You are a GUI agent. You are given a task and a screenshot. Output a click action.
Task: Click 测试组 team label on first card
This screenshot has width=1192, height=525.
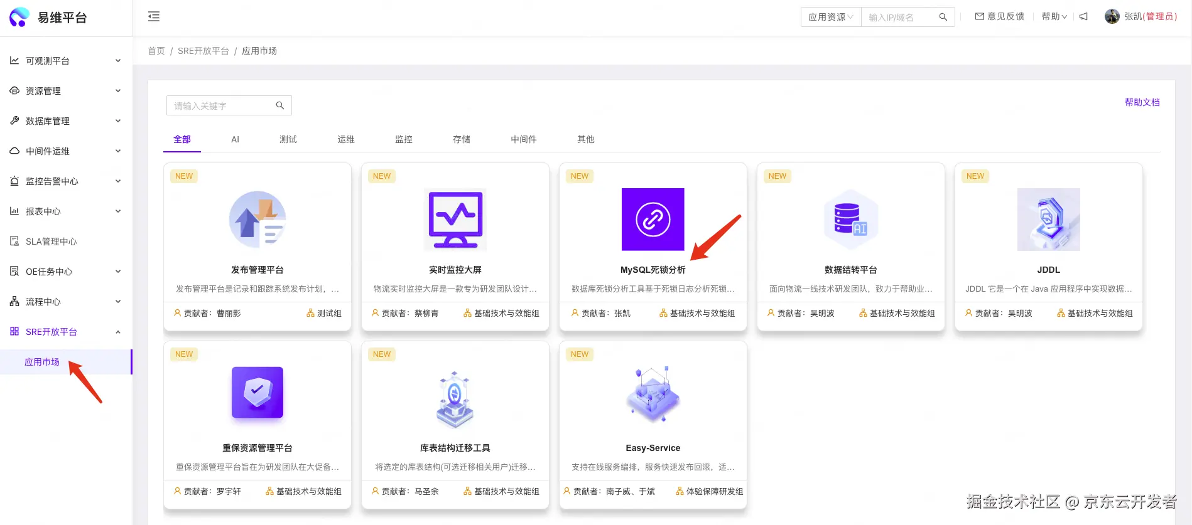pyautogui.click(x=329, y=313)
